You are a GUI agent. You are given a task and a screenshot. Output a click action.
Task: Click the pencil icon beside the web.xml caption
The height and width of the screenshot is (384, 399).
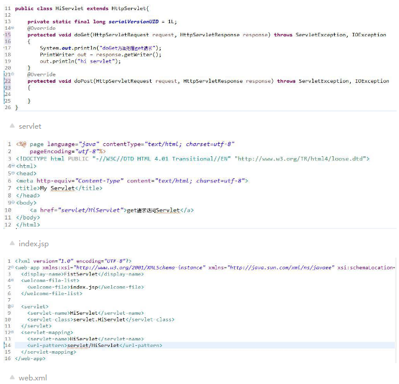coord(11,377)
